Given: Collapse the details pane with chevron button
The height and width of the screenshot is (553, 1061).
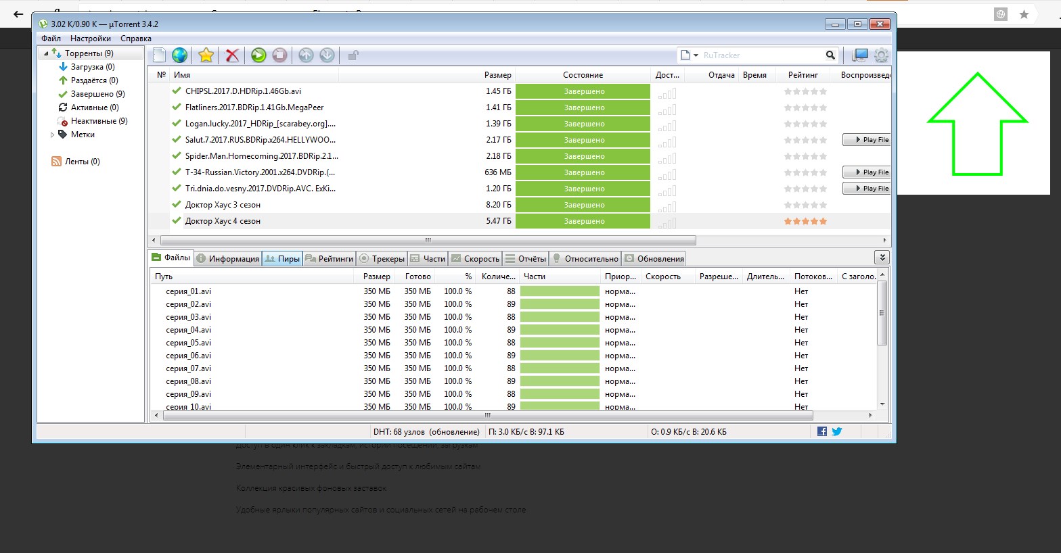Looking at the screenshot, I should coord(881,258).
